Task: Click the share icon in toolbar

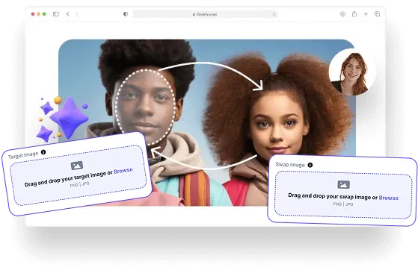Action: (x=354, y=13)
